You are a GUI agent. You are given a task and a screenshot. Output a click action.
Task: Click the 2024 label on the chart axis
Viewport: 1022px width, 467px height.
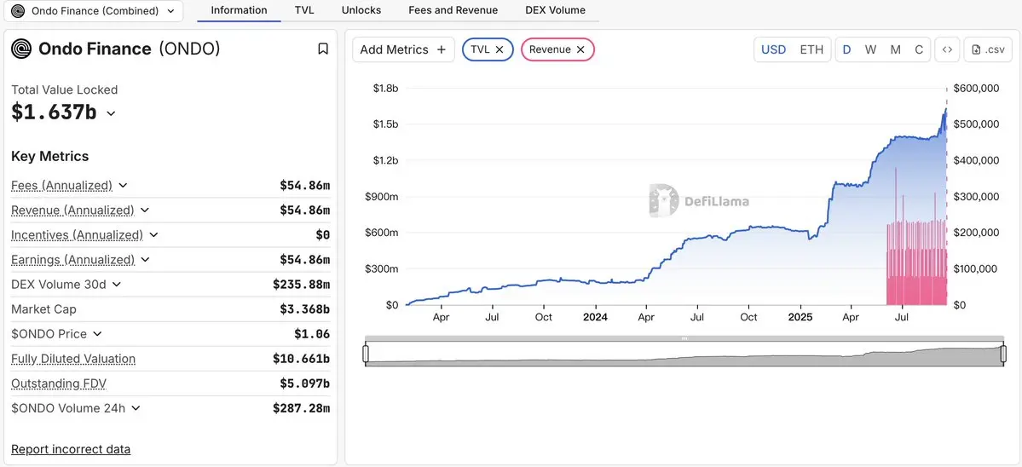point(594,317)
